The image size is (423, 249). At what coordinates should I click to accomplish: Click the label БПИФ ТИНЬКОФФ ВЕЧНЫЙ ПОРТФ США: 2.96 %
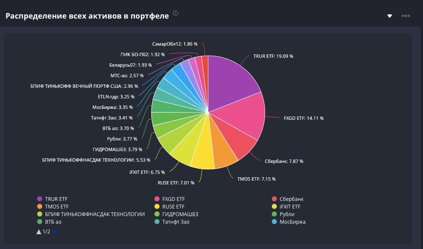coord(84,86)
